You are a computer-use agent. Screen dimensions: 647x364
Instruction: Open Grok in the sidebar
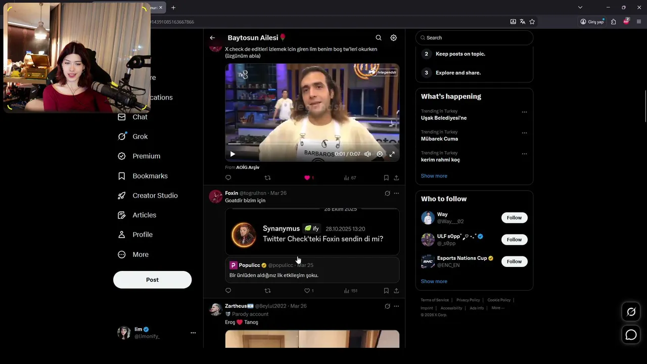click(132, 136)
